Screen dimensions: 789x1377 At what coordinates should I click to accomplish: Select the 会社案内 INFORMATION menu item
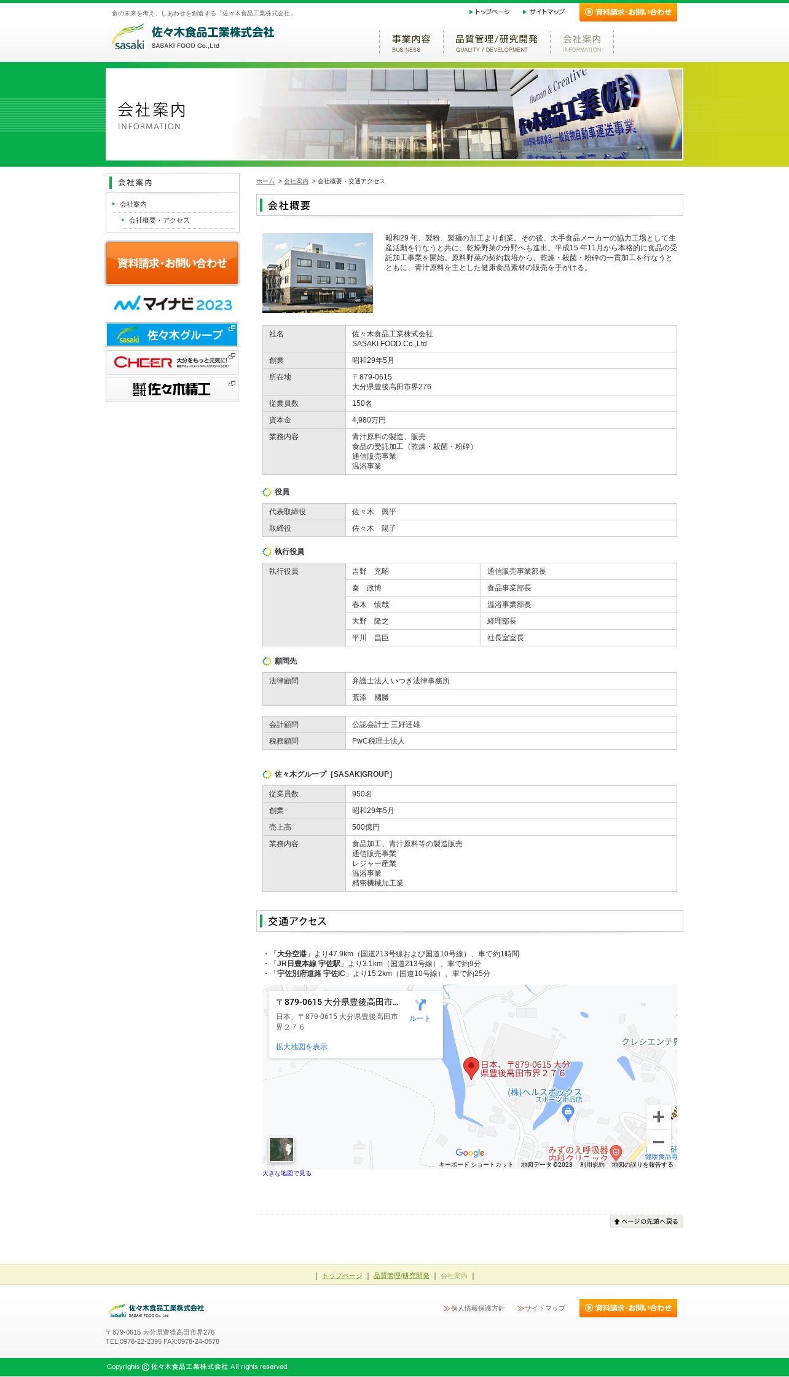[x=582, y=43]
